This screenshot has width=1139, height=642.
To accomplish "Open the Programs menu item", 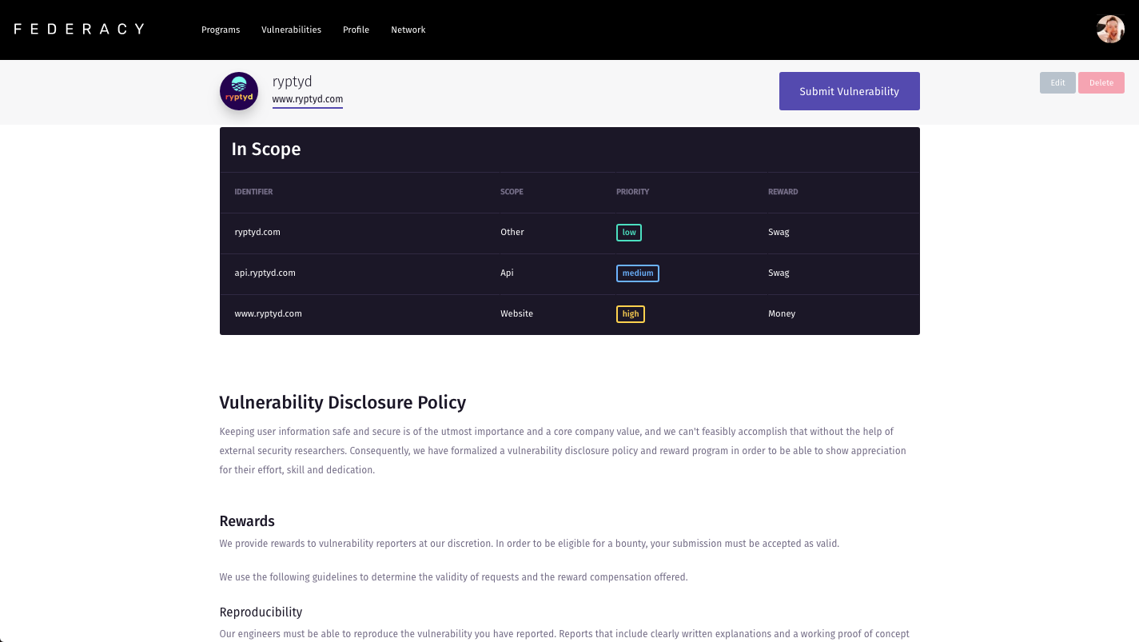I will 221,30.
